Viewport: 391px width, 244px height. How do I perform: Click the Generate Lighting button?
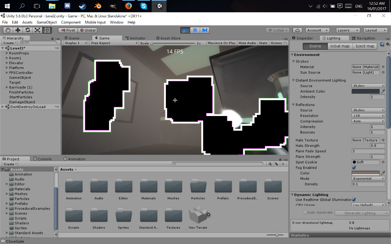click(x=360, y=213)
